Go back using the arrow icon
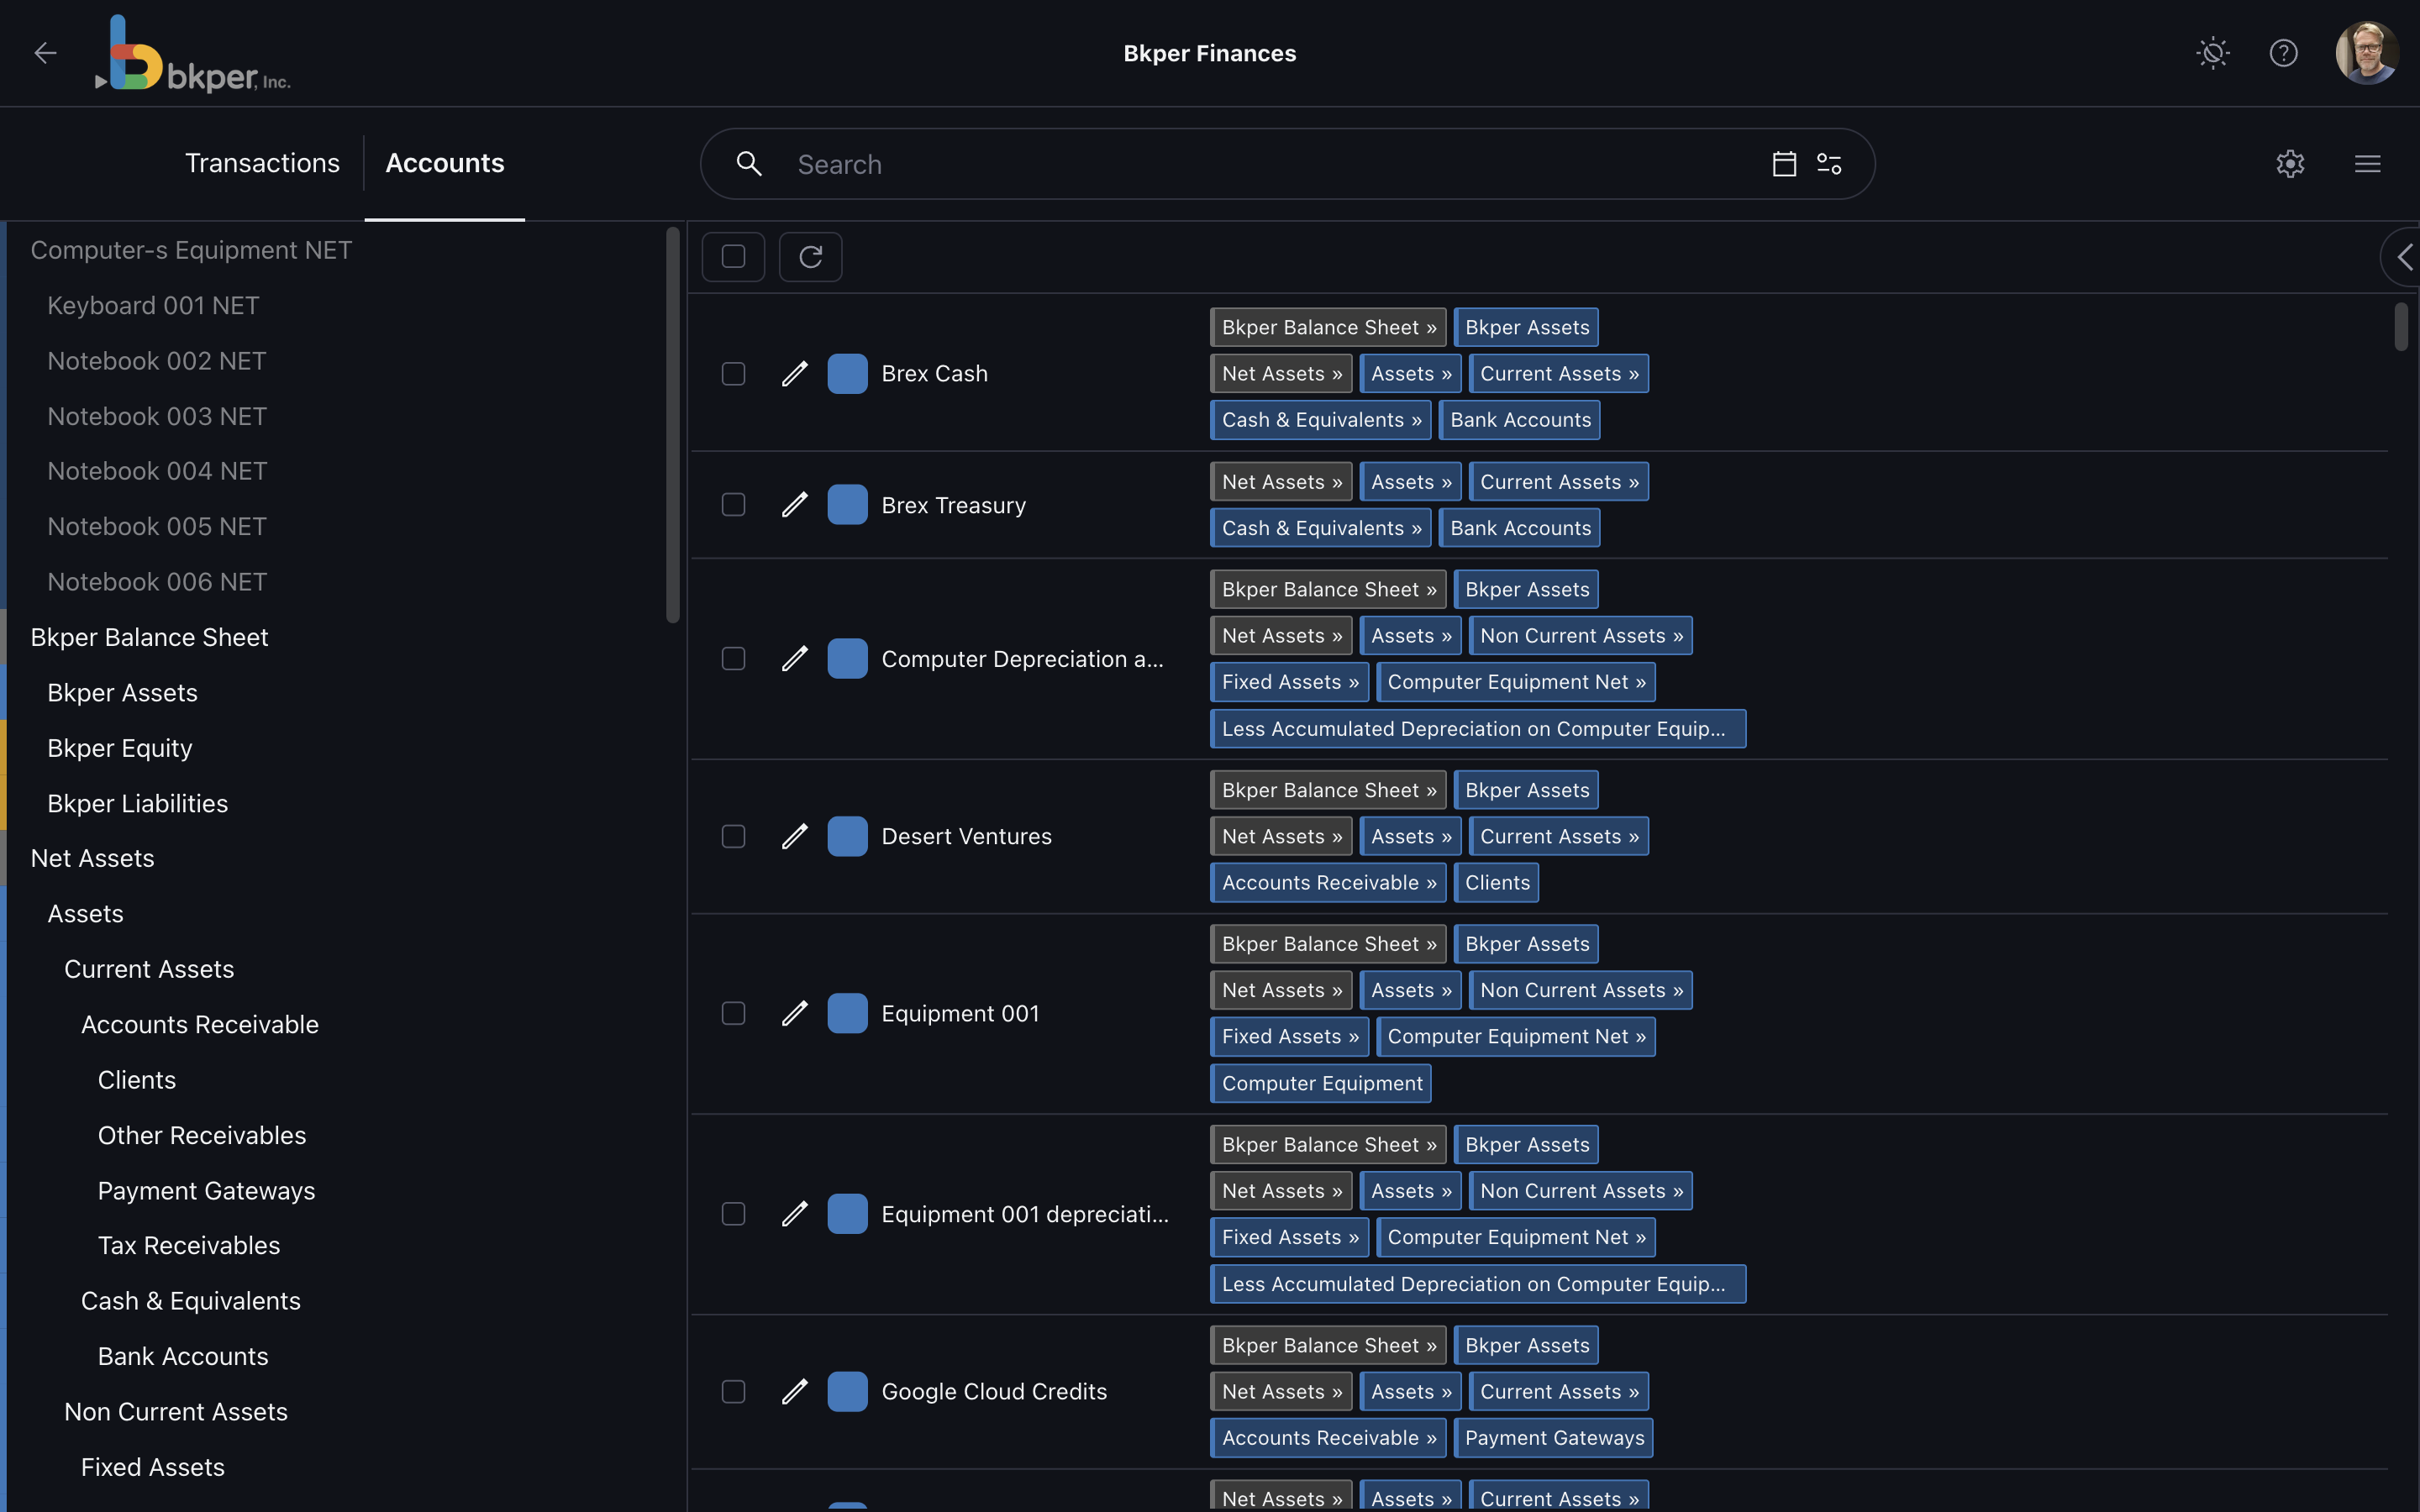 click(x=45, y=53)
